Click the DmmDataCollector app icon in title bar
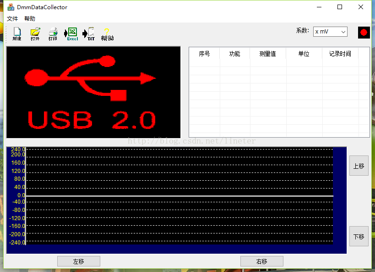 (x=11, y=7)
